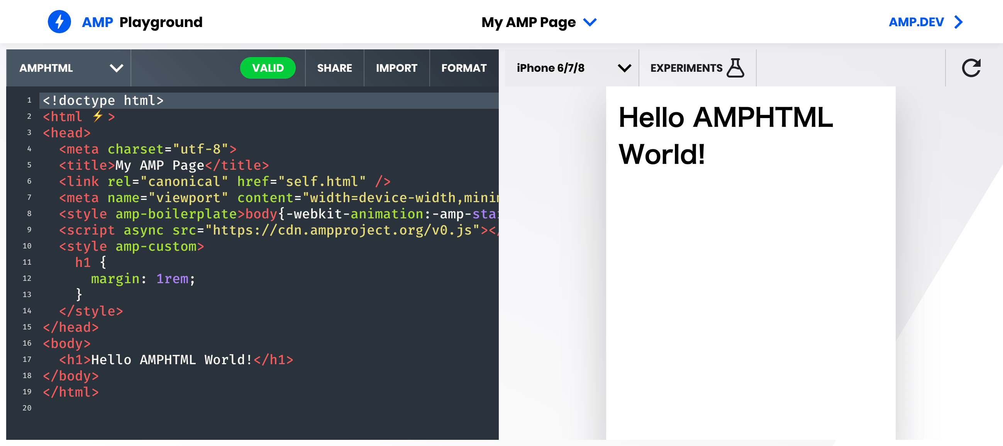Click the AMP lightning bolt logo
Image resolution: width=1003 pixels, height=446 pixels.
(59, 22)
